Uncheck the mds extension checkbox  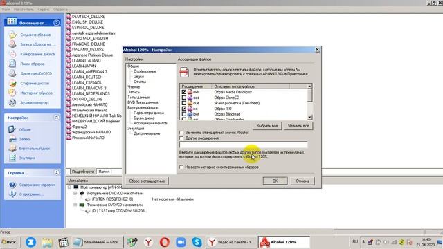coord(184,92)
